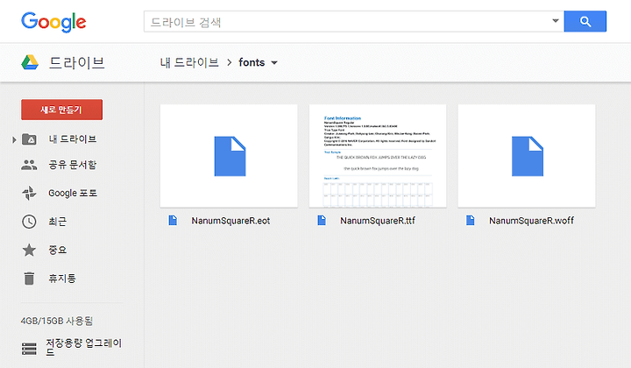This screenshot has height=368, width=631.
Task: Click the file icon beside NanumSquareR.eot
Action: (x=173, y=221)
